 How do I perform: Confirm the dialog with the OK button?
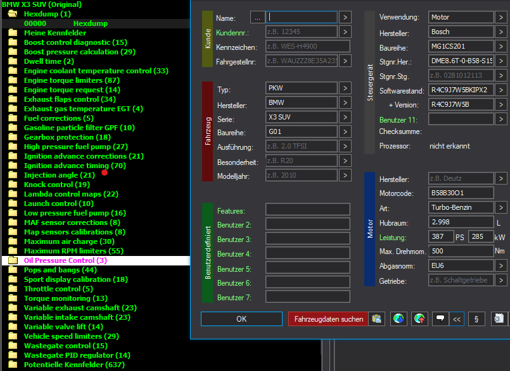tap(241, 319)
